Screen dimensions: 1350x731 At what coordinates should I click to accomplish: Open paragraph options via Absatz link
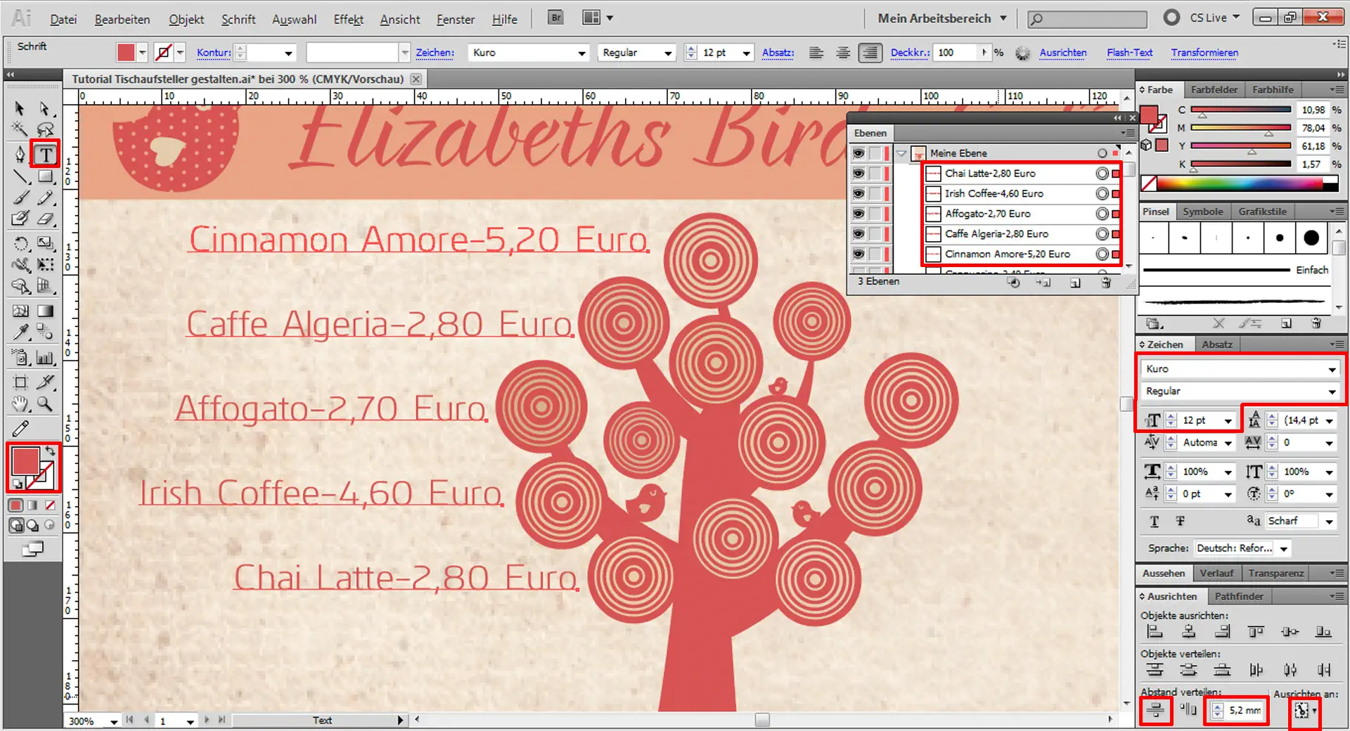pyautogui.click(x=778, y=52)
